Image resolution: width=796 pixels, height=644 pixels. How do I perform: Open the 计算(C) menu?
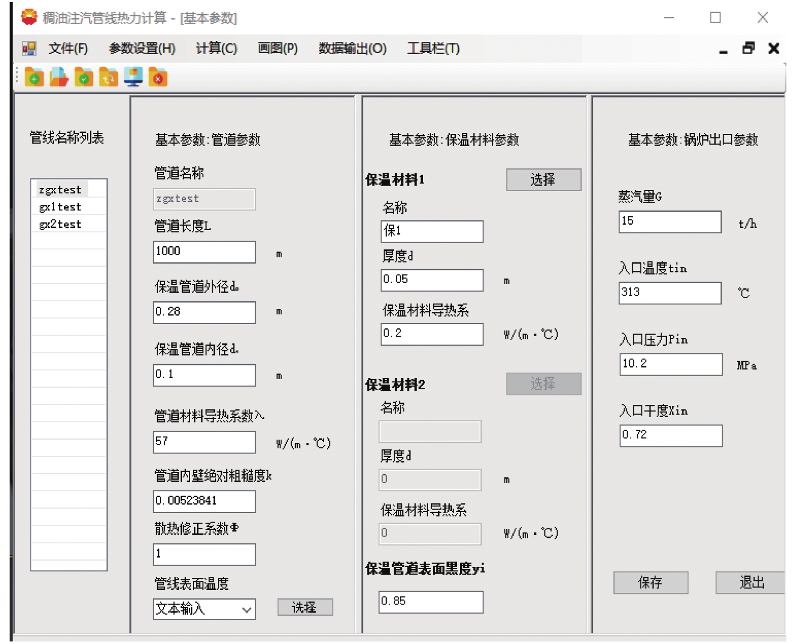tap(216, 49)
